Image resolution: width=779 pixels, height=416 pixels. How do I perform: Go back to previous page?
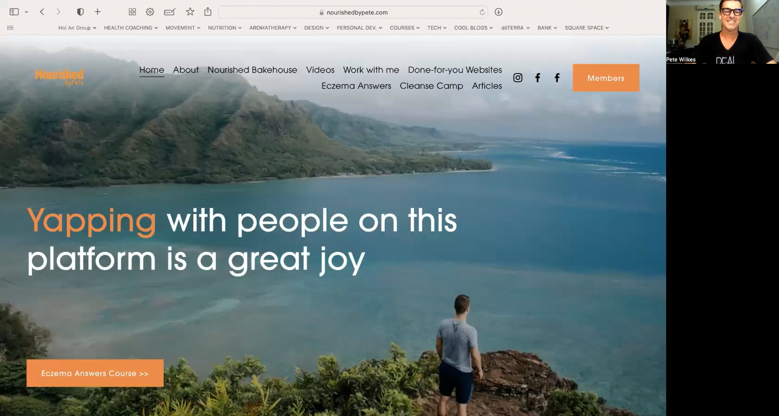coord(42,12)
